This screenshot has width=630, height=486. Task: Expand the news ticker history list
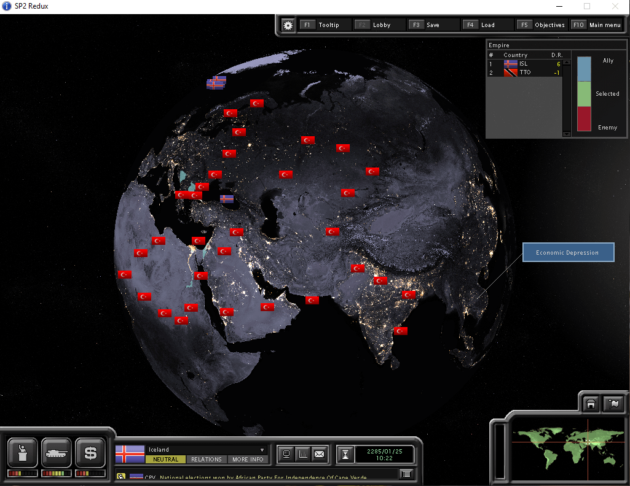pos(406,474)
